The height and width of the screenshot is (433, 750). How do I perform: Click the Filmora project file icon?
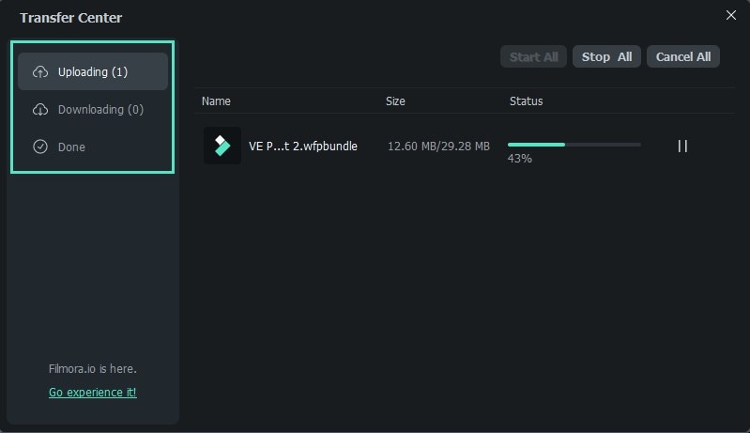tap(222, 146)
